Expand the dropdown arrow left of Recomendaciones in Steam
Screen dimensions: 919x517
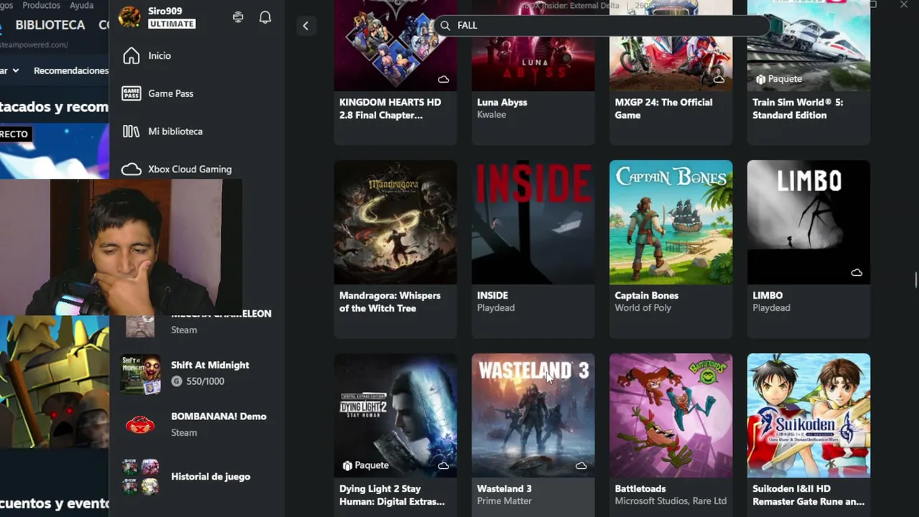click(16, 70)
